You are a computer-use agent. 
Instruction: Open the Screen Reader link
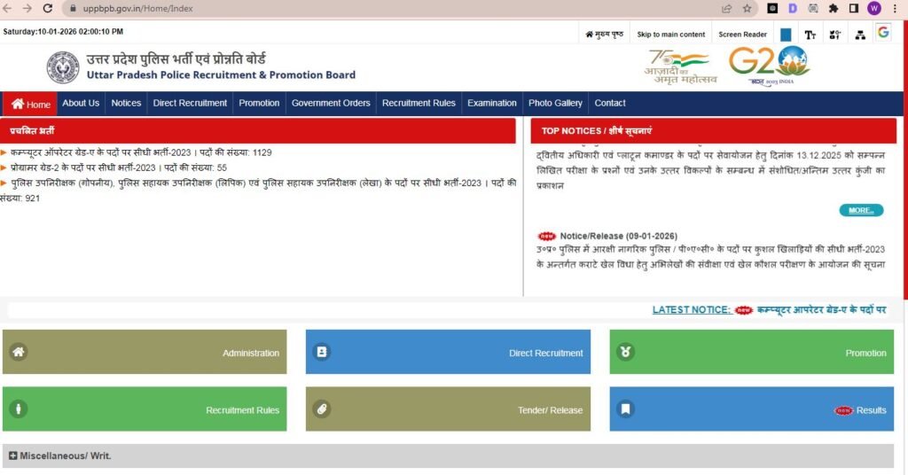pos(742,35)
